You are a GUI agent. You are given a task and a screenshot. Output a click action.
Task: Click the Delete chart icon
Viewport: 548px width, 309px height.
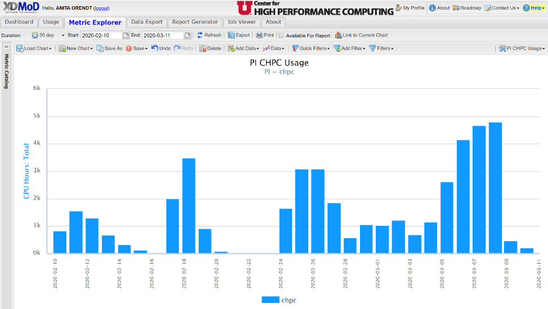coord(203,48)
